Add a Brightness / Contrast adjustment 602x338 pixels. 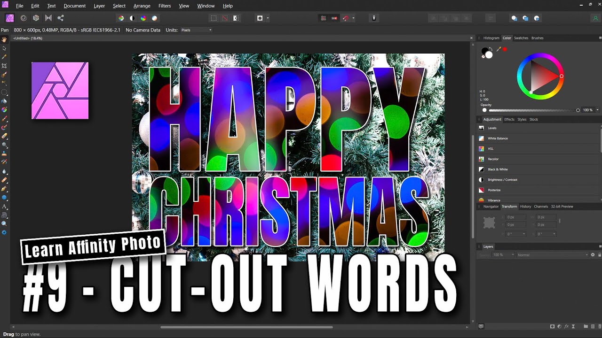tap(539, 180)
